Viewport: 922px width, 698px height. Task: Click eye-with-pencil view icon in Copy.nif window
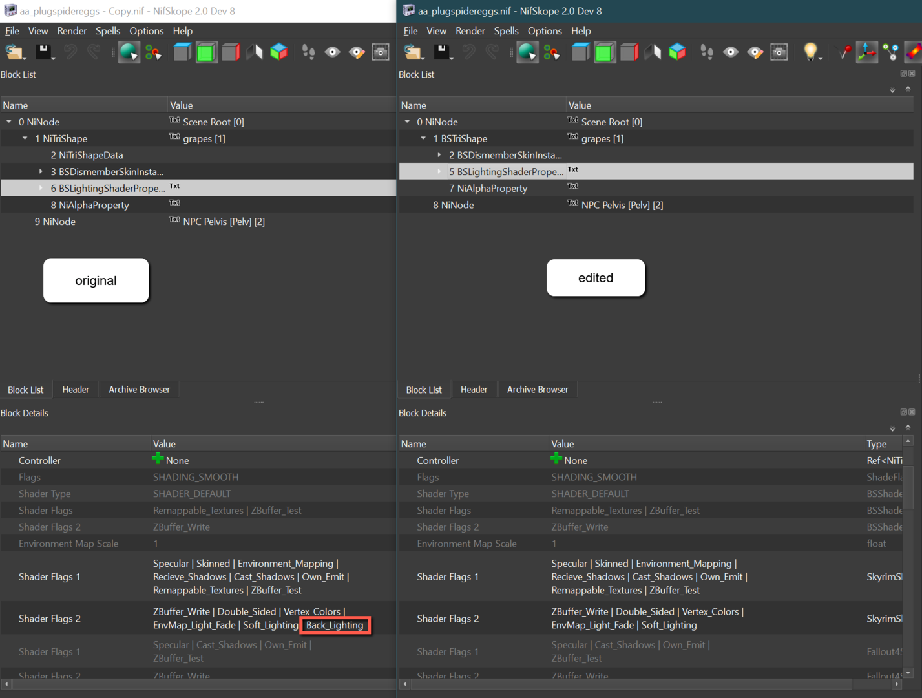[x=357, y=52]
